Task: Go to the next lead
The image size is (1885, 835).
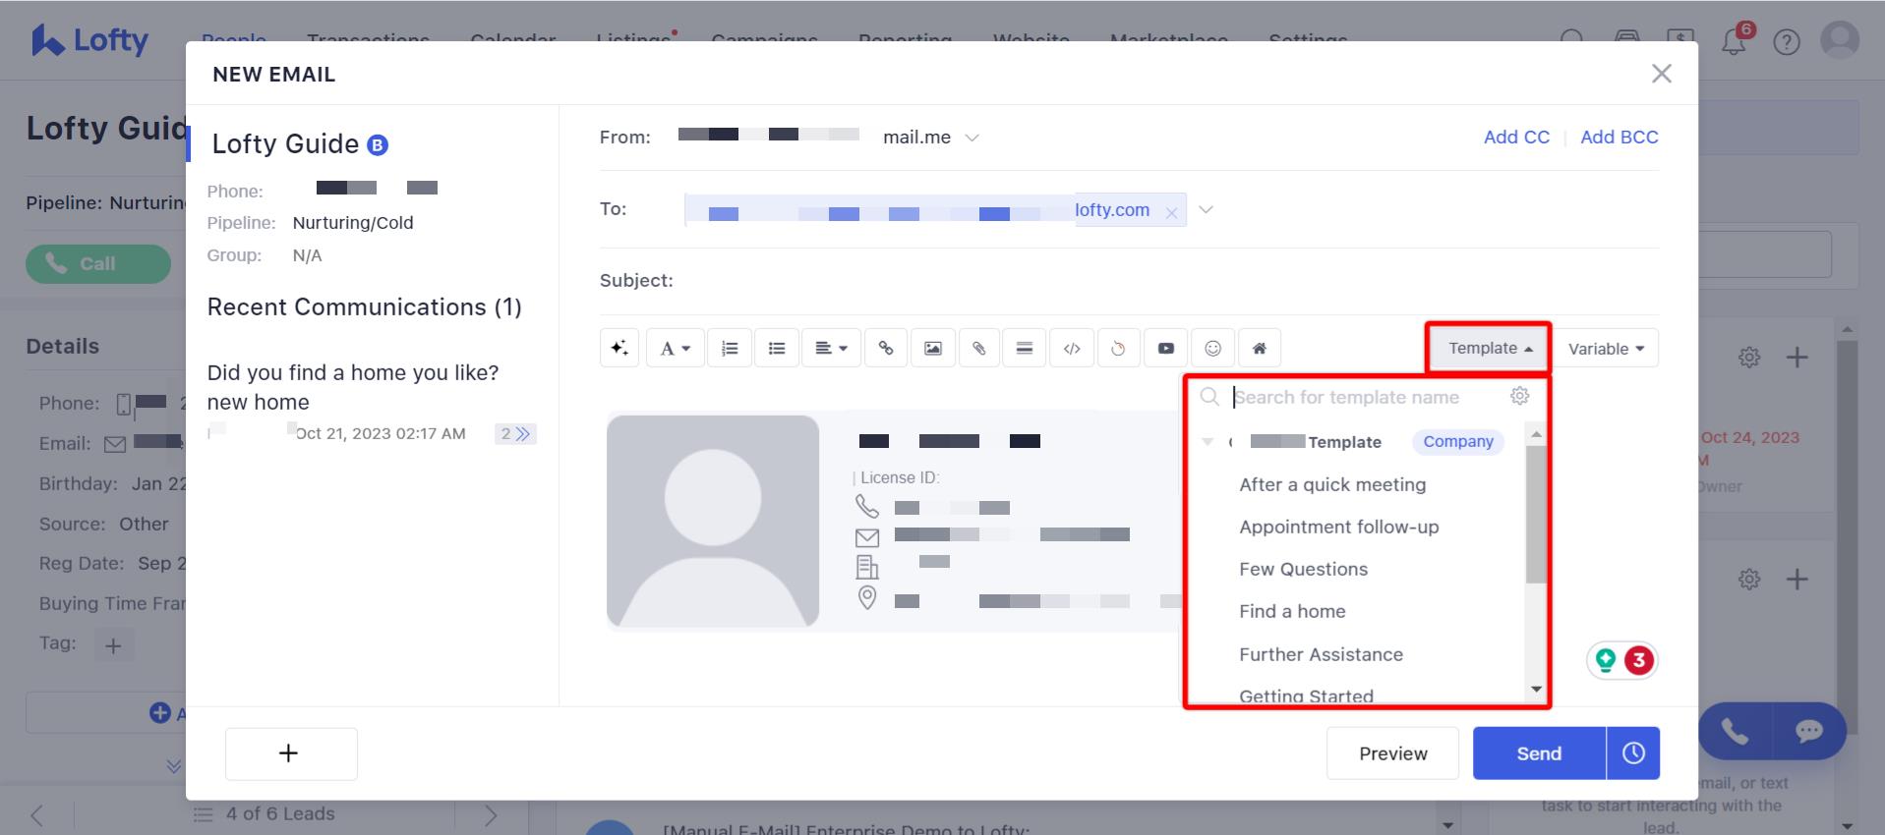Action: [x=491, y=814]
